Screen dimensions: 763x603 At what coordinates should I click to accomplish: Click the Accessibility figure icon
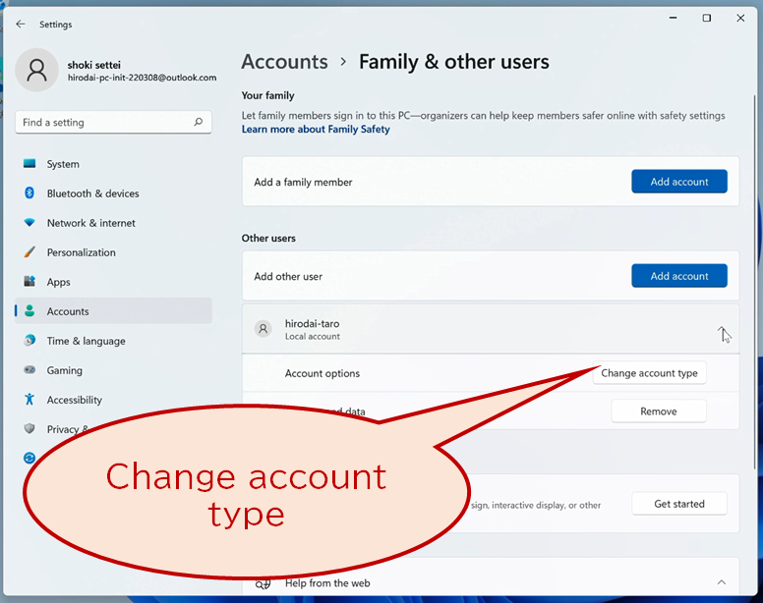(29, 400)
